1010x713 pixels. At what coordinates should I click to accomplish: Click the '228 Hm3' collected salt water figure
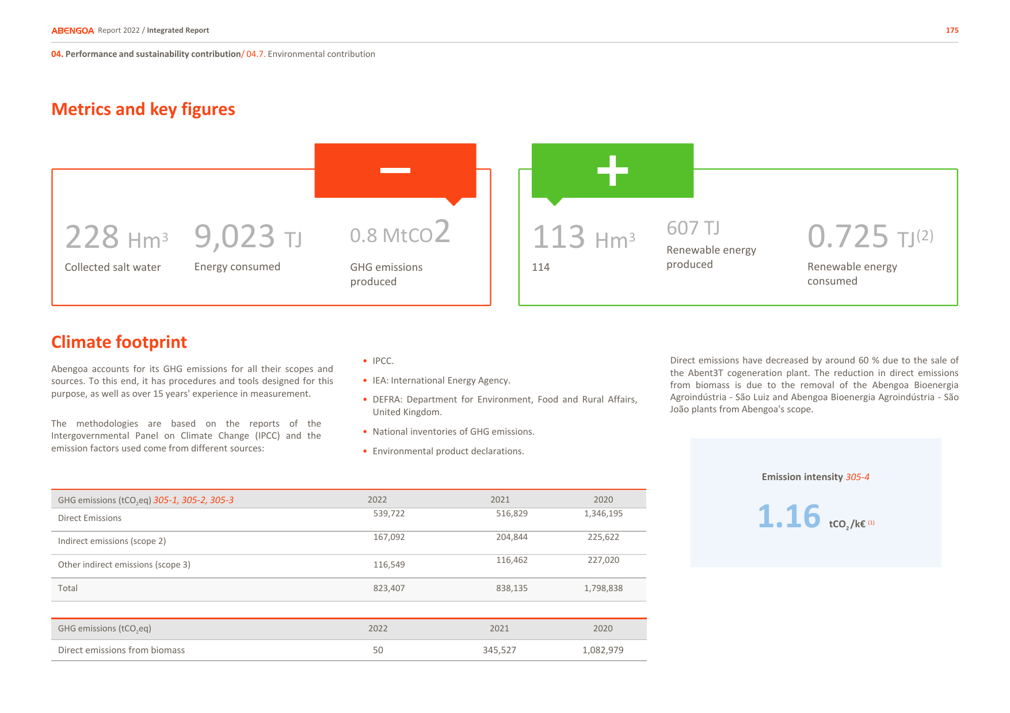click(117, 237)
